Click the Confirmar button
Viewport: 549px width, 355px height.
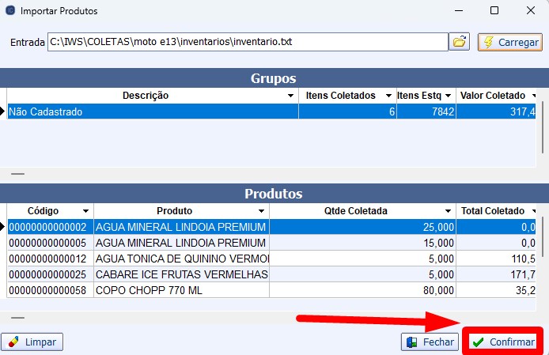[503, 342]
